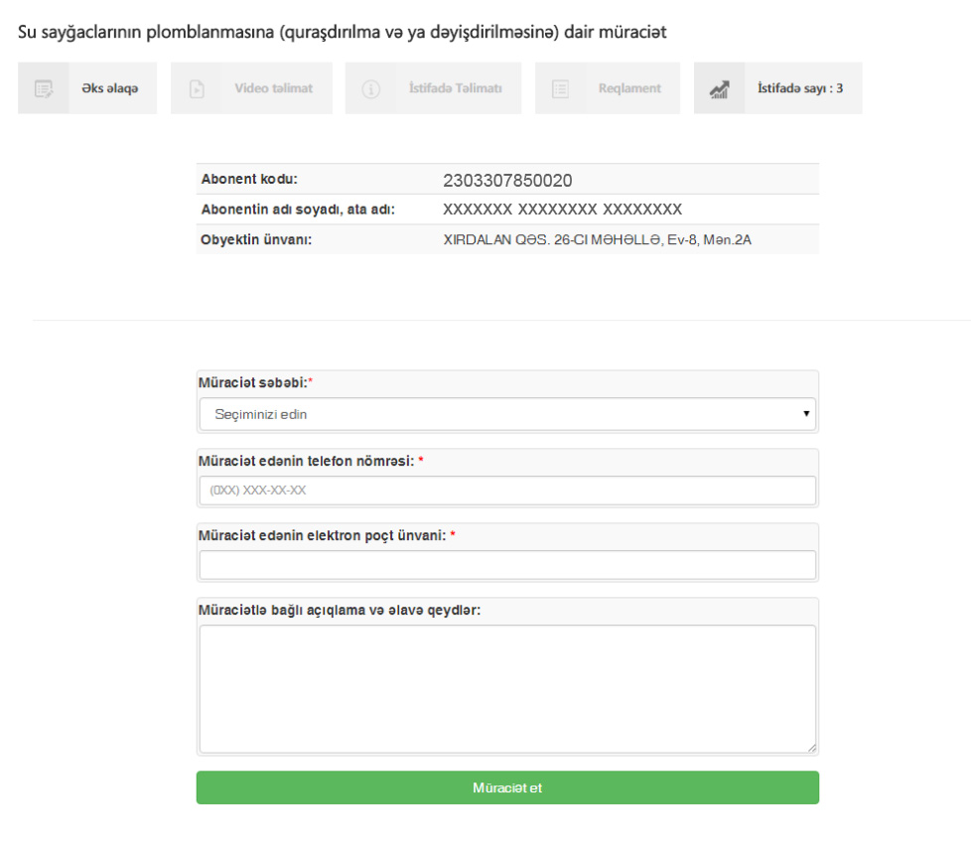Click the İstifadə Təlimatı info icon
971x855 pixels.
371,89
